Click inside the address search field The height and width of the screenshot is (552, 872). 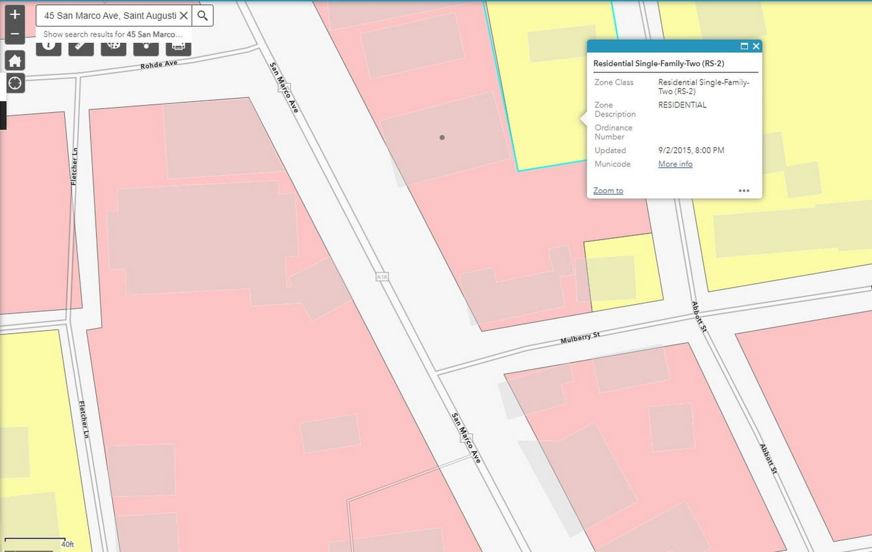109,16
